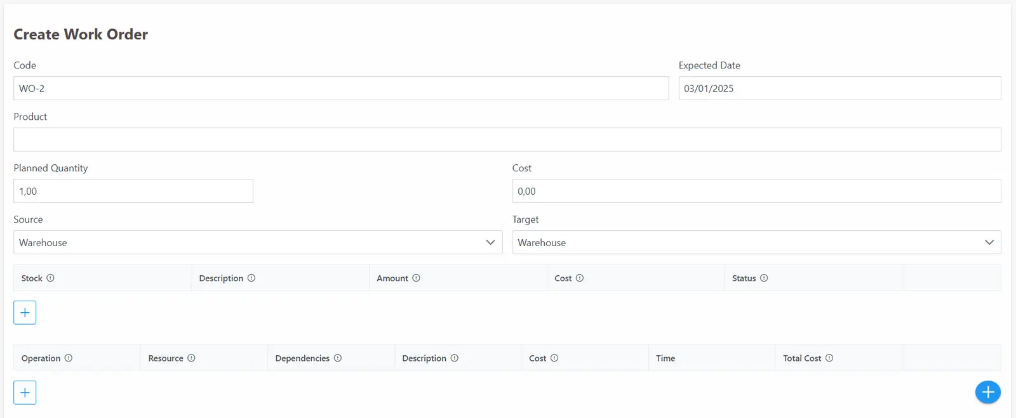
Task: Click the Expected Date label
Action: pos(709,65)
